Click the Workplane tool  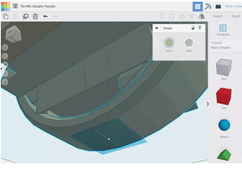tap(223, 30)
